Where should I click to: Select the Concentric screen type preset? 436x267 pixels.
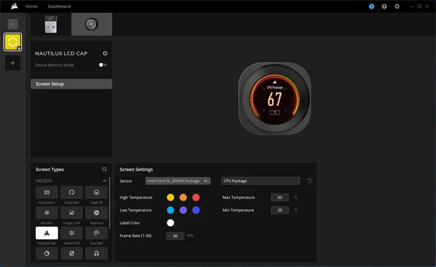(46, 192)
